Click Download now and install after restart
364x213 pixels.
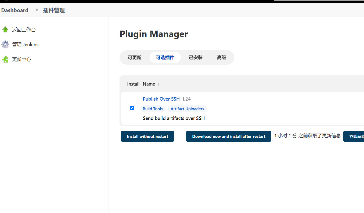229,136
